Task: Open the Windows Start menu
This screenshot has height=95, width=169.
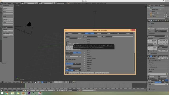Action: [2, 93]
